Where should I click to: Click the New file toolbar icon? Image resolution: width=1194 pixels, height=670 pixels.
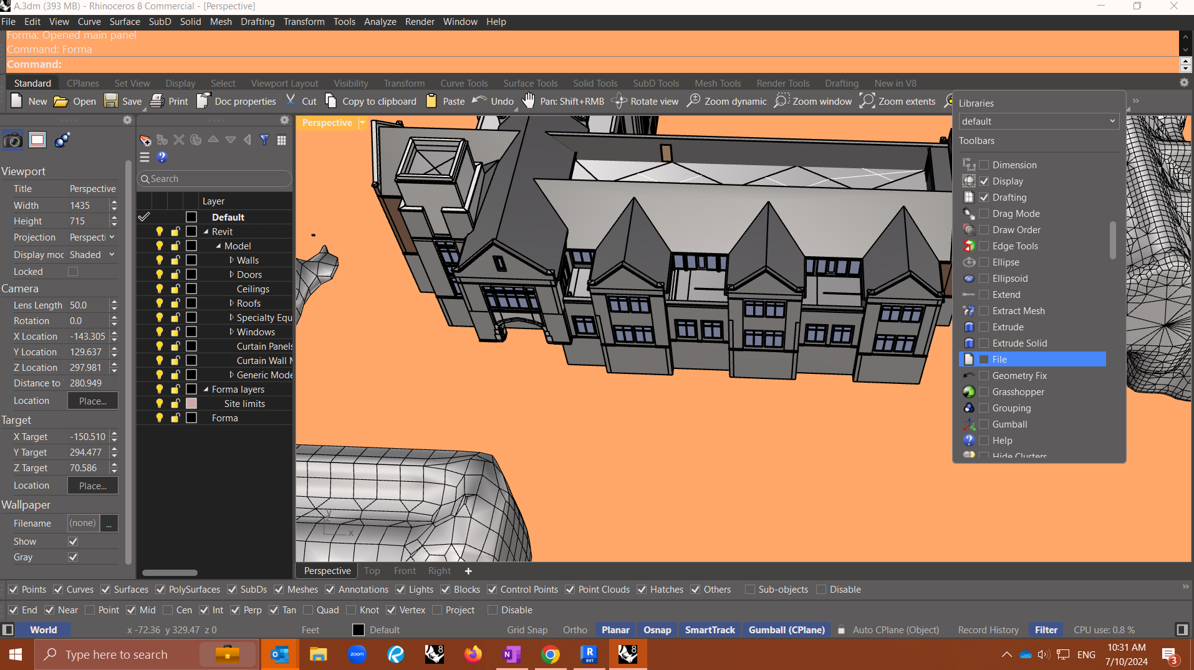click(17, 101)
